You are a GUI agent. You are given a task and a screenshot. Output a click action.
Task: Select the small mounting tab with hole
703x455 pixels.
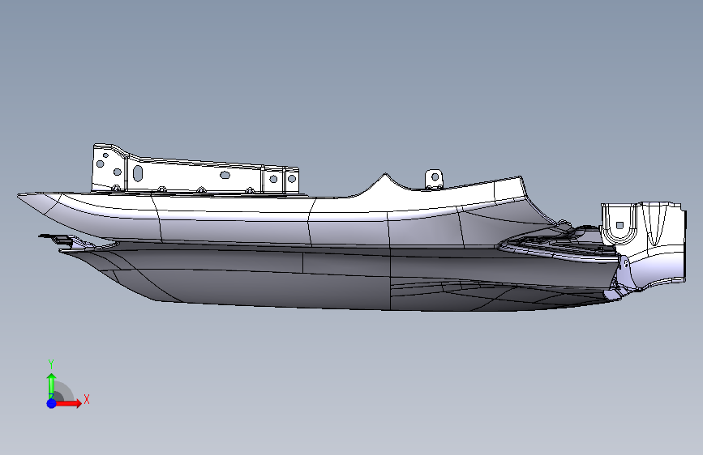coord(434,178)
